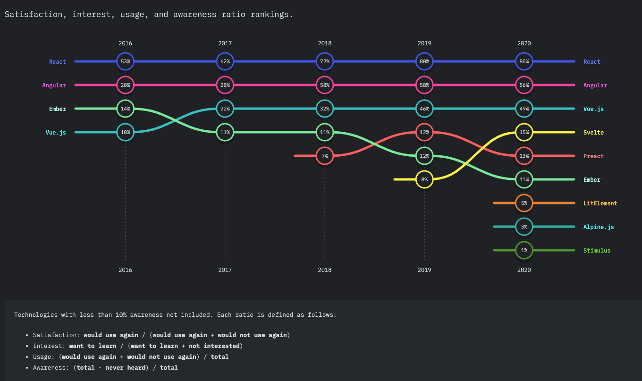Image resolution: width=642 pixels, height=381 pixels.
Task: Select the 'Technologies with less than 10% awareness' note
Action: (x=175, y=315)
